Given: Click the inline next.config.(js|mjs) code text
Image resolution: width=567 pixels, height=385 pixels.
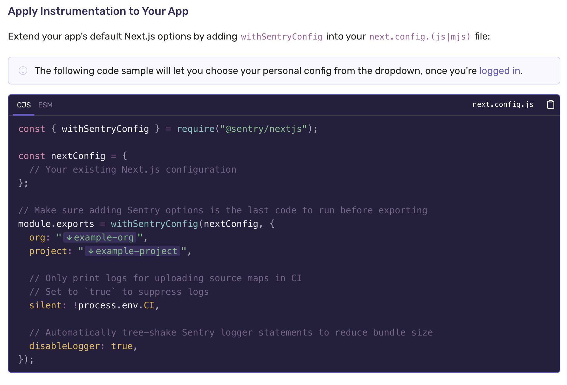Looking at the screenshot, I should click(x=420, y=37).
